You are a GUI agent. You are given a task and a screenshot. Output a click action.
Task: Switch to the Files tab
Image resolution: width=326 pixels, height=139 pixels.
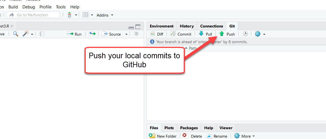[154, 128]
